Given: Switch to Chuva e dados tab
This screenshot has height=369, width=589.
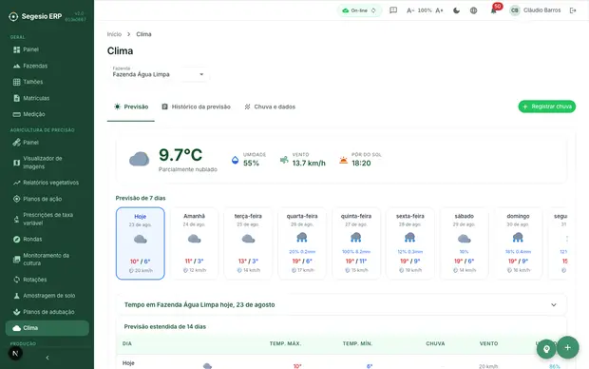Looking at the screenshot, I should point(270,107).
